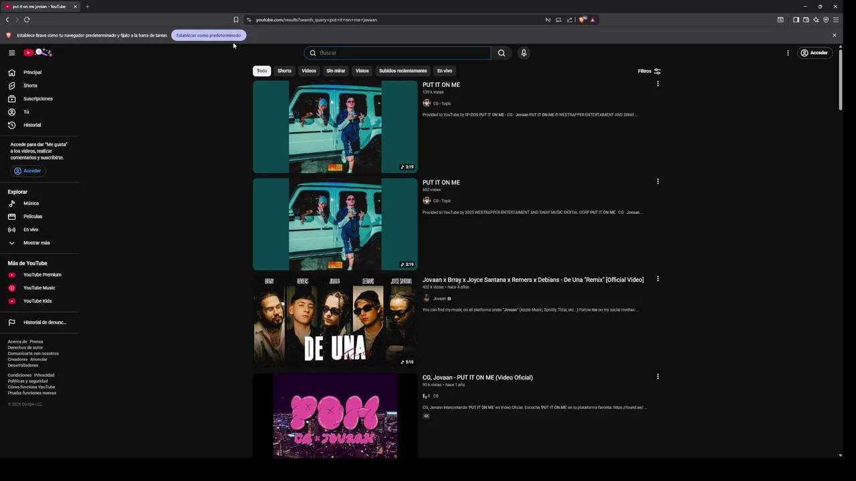Image resolution: width=856 pixels, height=481 pixels.
Task: Open CG, Jovaan - PUT IT ON ME title
Action: (x=477, y=377)
